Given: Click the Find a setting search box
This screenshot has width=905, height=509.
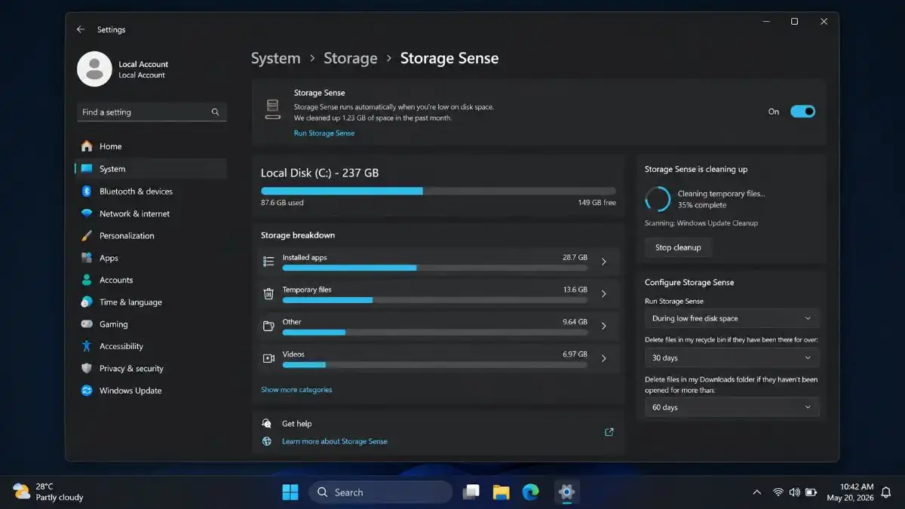Looking at the screenshot, I should [151, 112].
